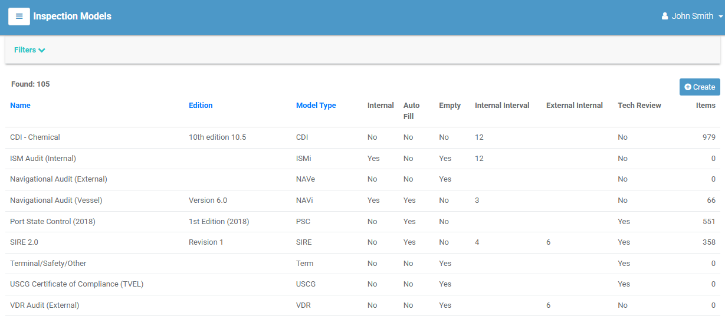Click the Tech Review column header
Viewport: 725px width, 319px height.
pyautogui.click(x=639, y=106)
